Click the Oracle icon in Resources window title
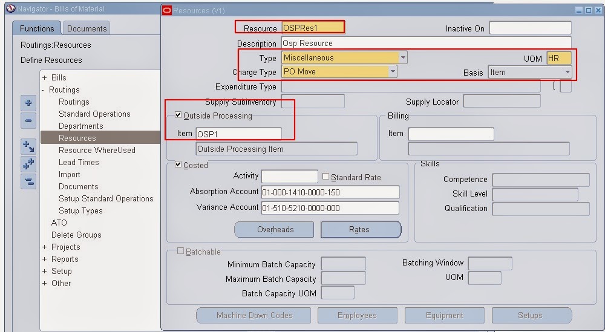The image size is (605, 332). pyautogui.click(x=167, y=10)
